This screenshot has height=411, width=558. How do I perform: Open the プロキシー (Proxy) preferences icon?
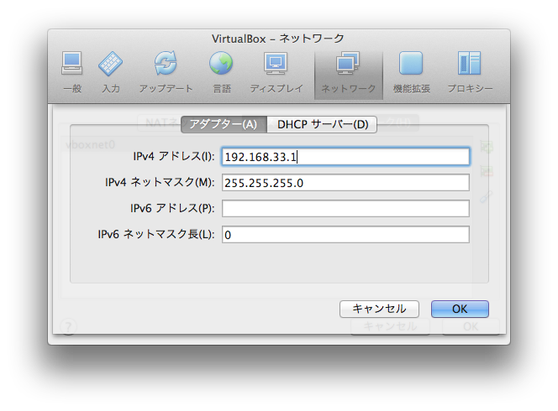[x=470, y=72]
